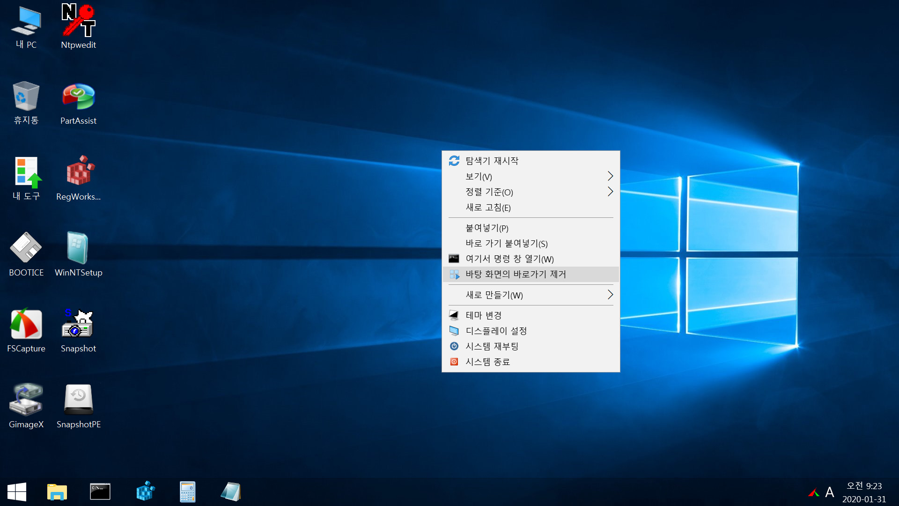Click 바탕 화면의 바로가기 제거 entry
This screenshot has height=506, width=899.
531,274
